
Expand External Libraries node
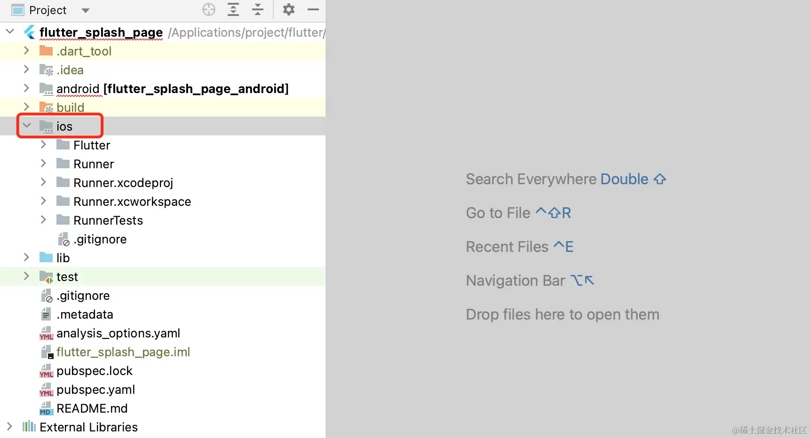tap(9, 427)
